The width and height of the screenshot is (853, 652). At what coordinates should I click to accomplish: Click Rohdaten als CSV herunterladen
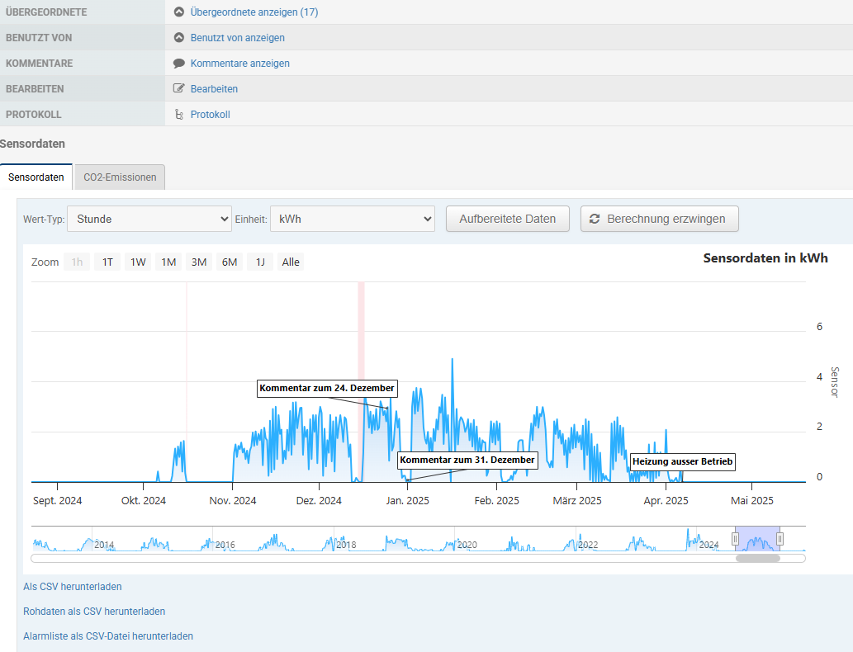pos(94,611)
